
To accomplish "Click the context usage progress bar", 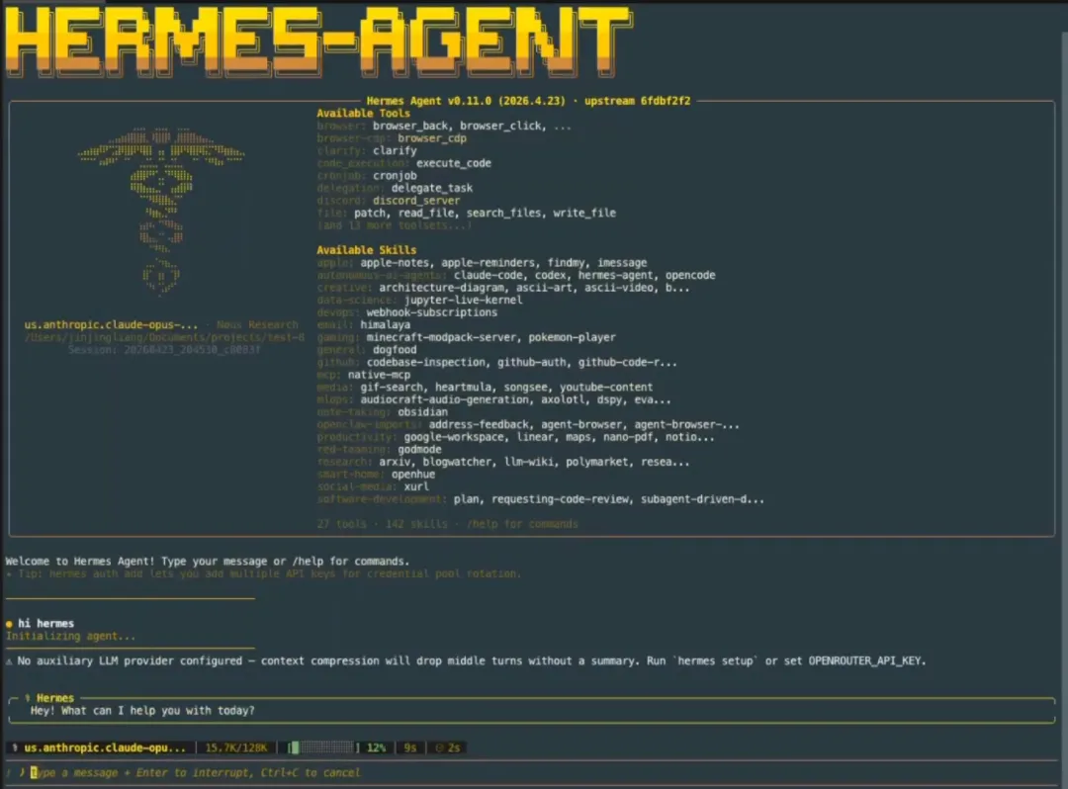I will tap(324, 747).
